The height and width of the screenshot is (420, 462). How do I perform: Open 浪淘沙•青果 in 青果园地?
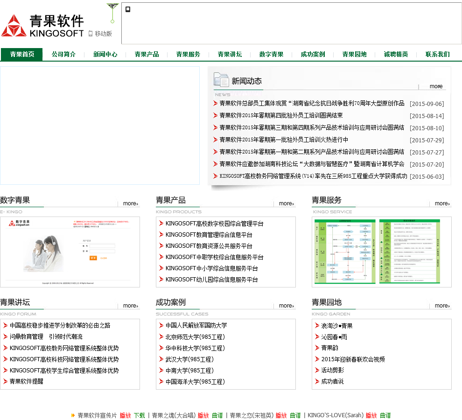337,326
